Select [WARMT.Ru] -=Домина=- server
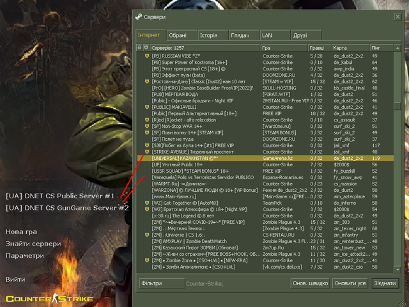This screenshot has width=409, height=307. coord(265,184)
